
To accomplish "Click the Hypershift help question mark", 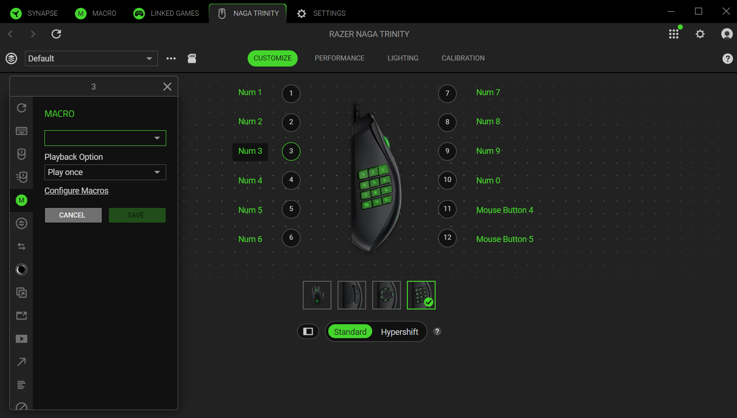I will [437, 332].
